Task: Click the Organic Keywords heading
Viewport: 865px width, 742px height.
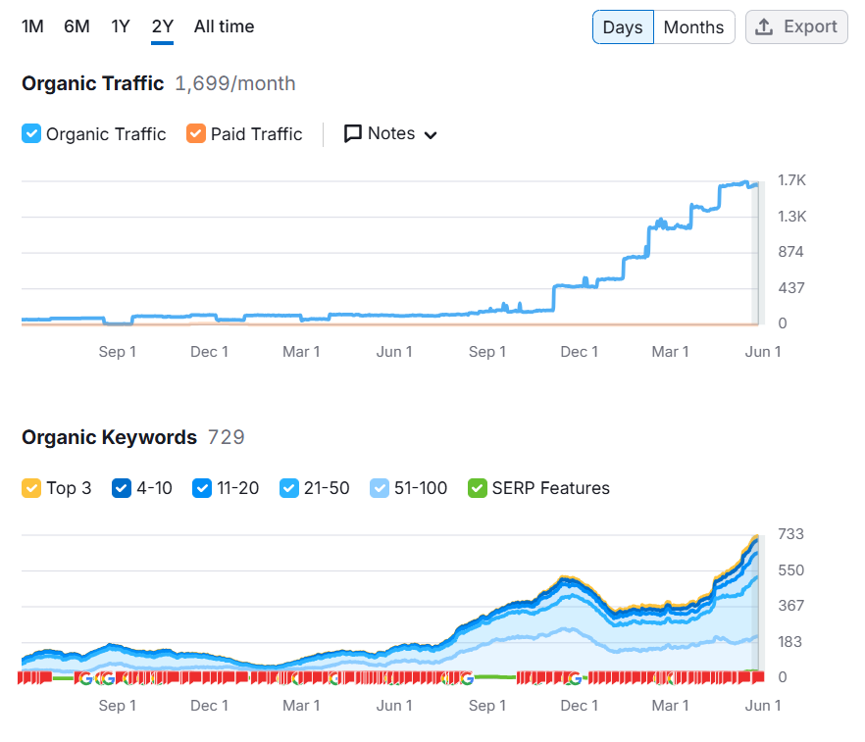Action: pyautogui.click(x=109, y=437)
